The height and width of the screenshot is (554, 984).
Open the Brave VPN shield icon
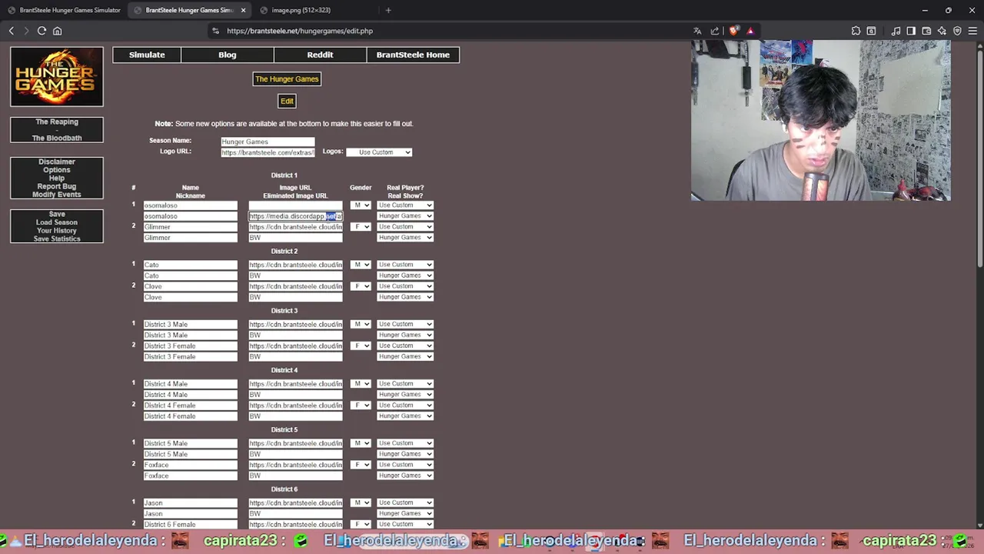[957, 31]
